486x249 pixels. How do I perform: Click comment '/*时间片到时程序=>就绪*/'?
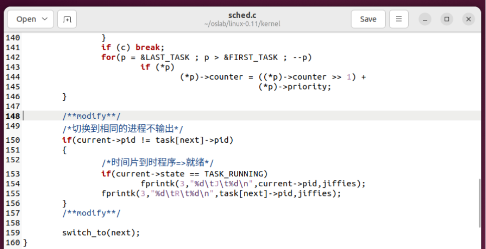(x=157, y=162)
